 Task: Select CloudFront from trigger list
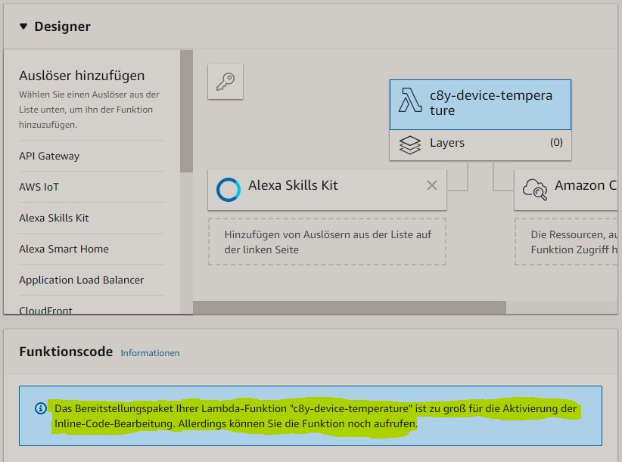tap(45, 309)
